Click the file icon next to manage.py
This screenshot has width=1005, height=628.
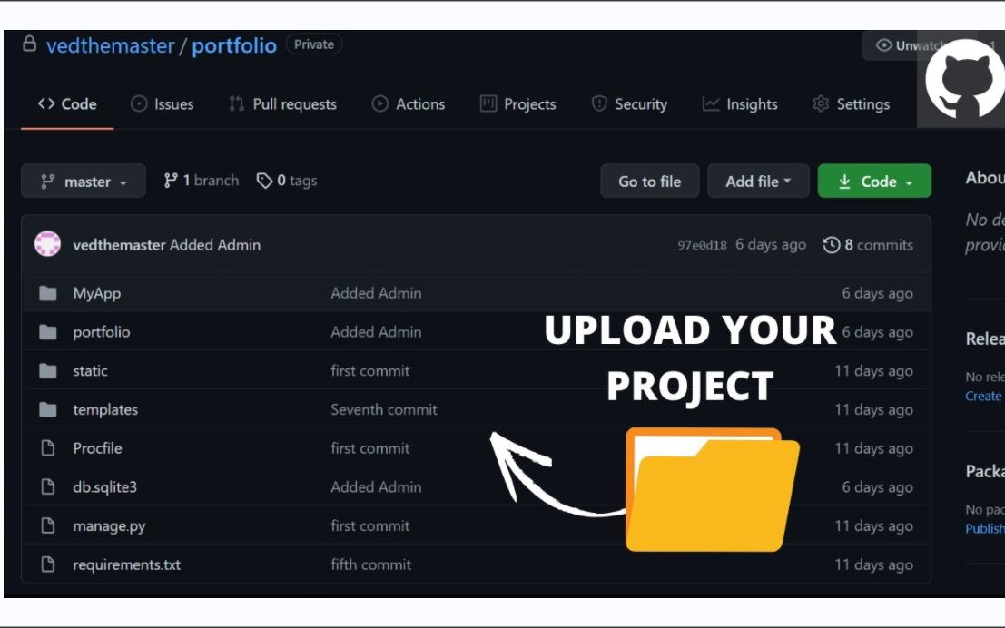click(x=48, y=525)
